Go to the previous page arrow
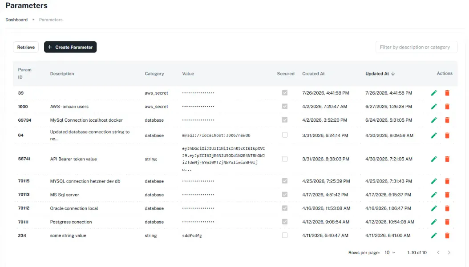Viewport: 469px width, 267px height. [x=438, y=252]
